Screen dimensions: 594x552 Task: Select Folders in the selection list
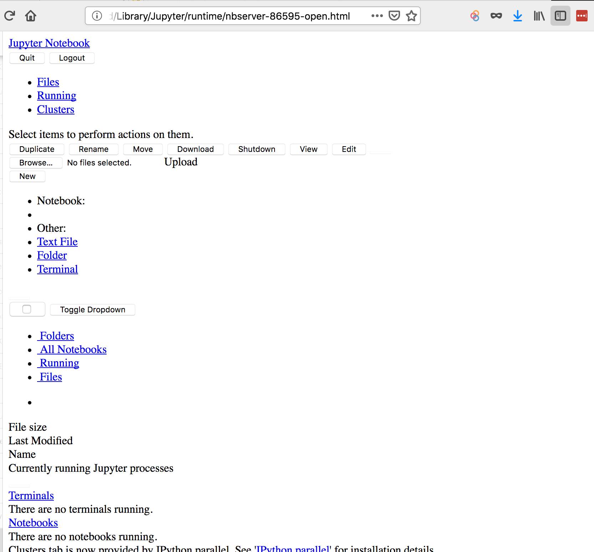[56, 336]
